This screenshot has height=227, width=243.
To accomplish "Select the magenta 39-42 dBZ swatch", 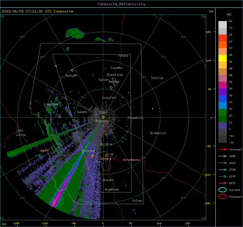I will [x=222, y=85].
